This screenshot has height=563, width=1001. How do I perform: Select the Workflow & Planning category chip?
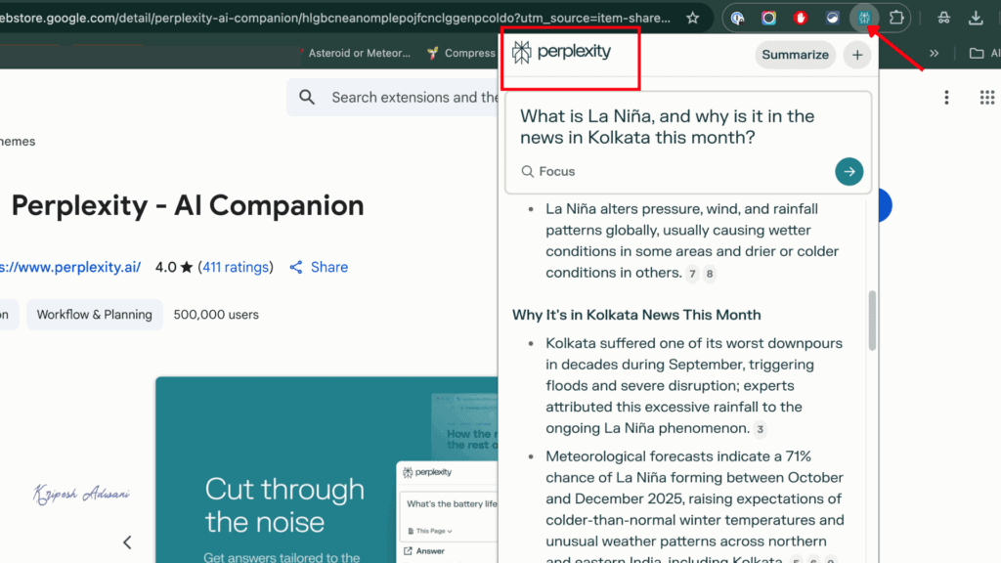[x=94, y=315]
